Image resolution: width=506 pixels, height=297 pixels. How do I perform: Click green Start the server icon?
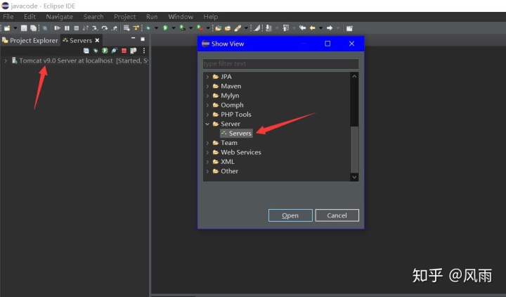[x=105, y=51]
